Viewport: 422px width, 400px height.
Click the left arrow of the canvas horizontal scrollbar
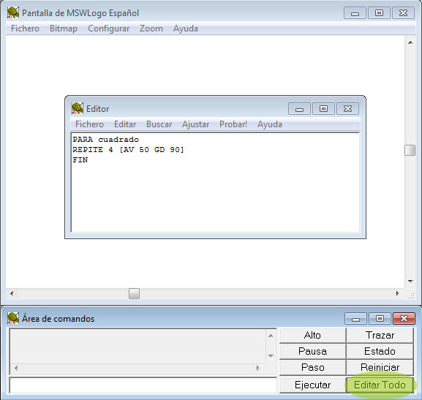pos(12,293)
